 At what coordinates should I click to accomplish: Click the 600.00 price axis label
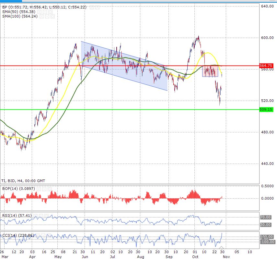click(267, 38)
